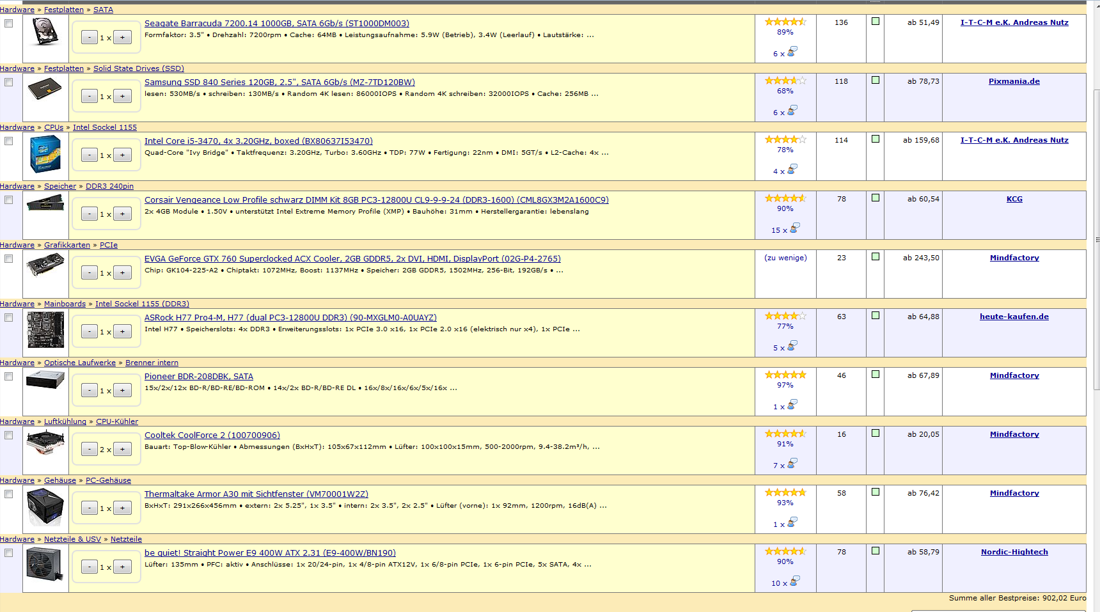This screenshot has width=1100, height=612.
Task: Open the Seagate hard drive product image
Action: point(45,31)
